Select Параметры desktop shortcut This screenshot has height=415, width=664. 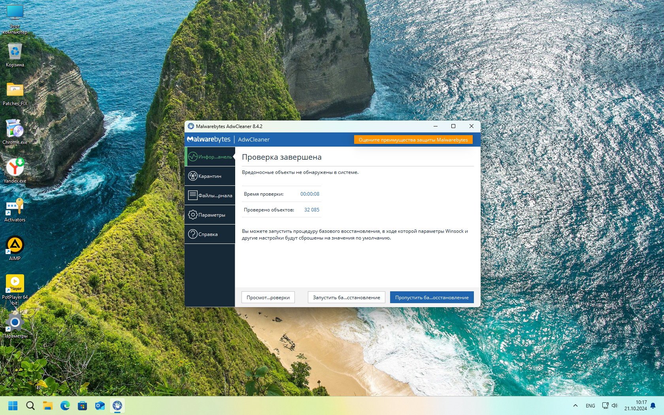[x=15, y=326]
